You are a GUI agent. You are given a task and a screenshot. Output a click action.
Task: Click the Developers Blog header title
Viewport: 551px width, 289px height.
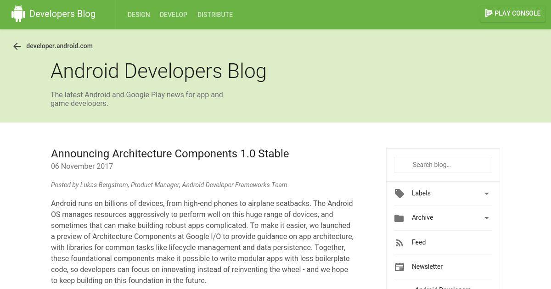pyautogui.click(x=62, y=14)
